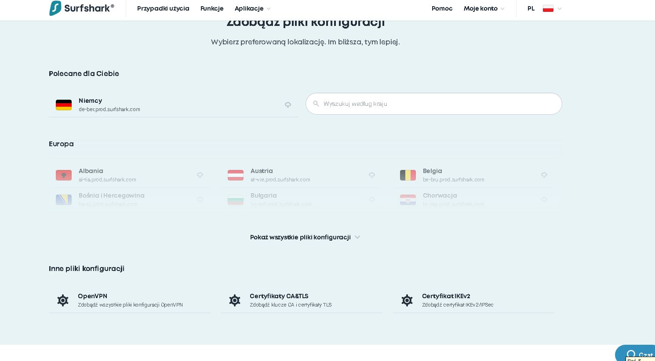This screenshot has height=361, width=655.
Task: Go to Funkcje in the navigation
Action: click(212, 9)
